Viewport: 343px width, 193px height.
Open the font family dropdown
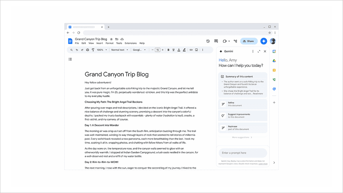(139, 50)
